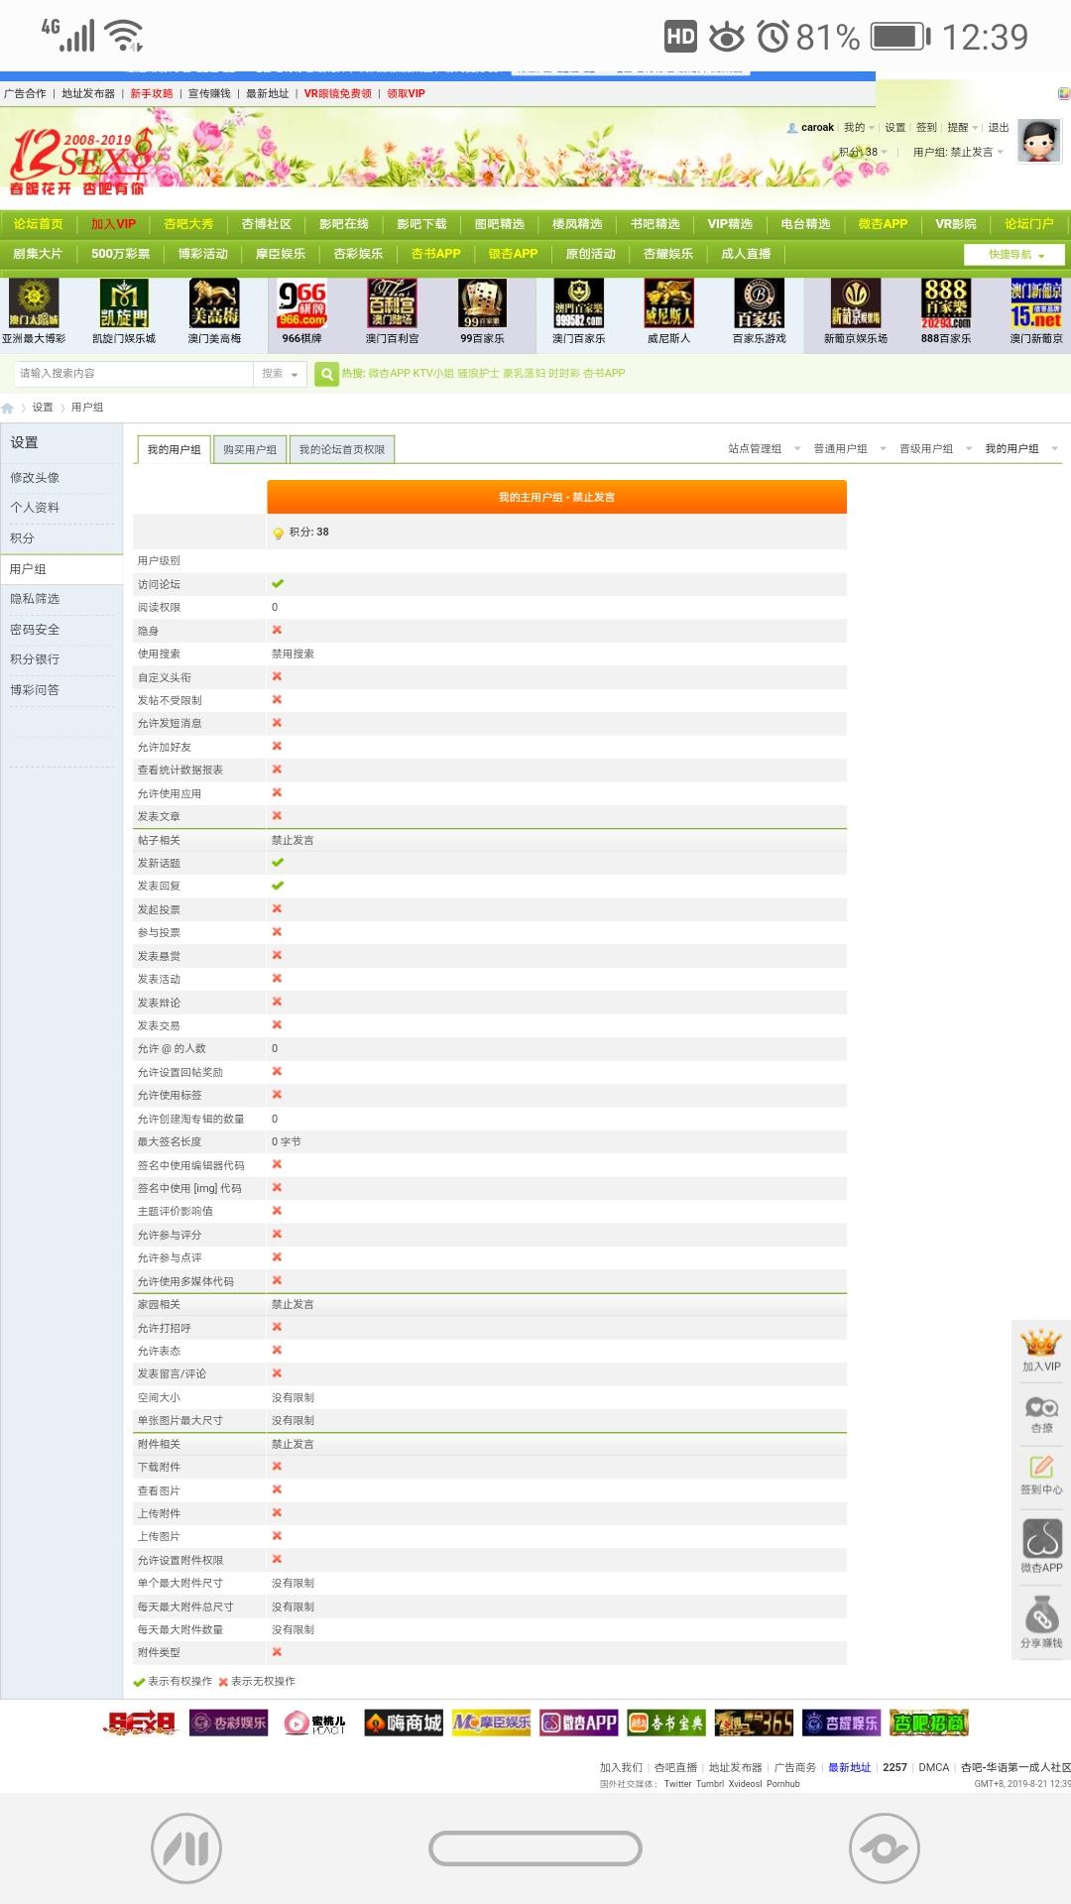This screenshot has height=1904, width=1071.
Task: Open the 微杏APP floating icon
Action: tap(1041, 1545)
